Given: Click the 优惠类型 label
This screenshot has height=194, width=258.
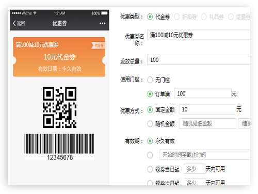Looking at the screenshot, I should pos(132,17).
